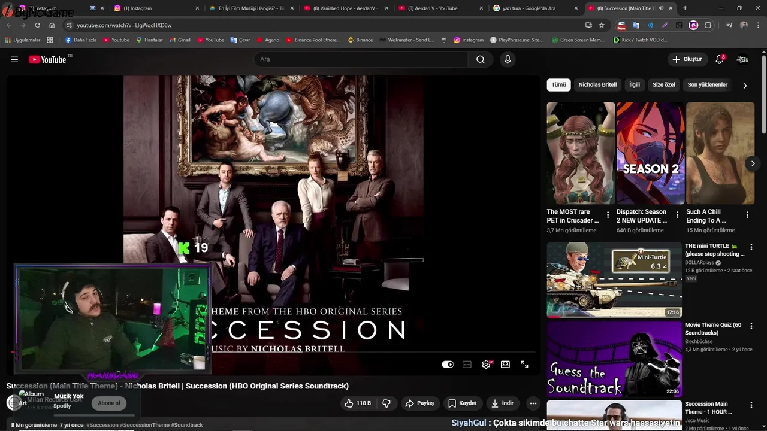Open the browser side panel button by the extensions
The width and height of the screenshot is (767, 431).
729,25
